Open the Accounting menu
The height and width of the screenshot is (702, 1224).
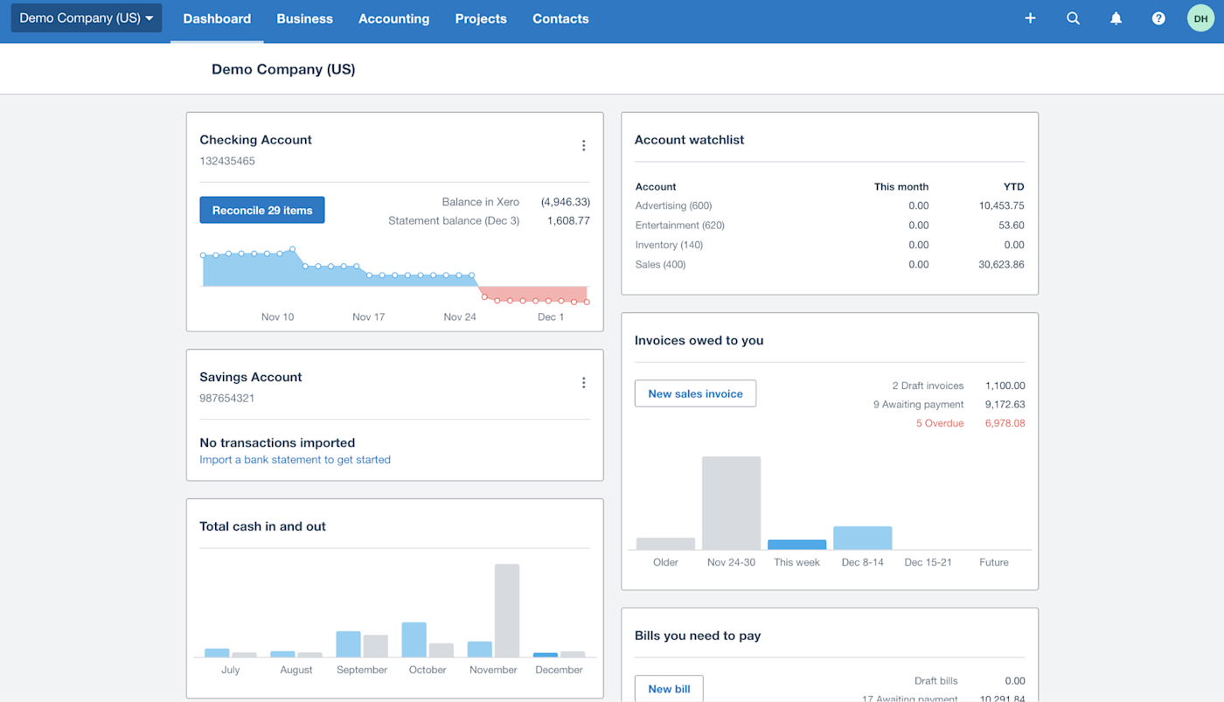click(x=393, y=18)
